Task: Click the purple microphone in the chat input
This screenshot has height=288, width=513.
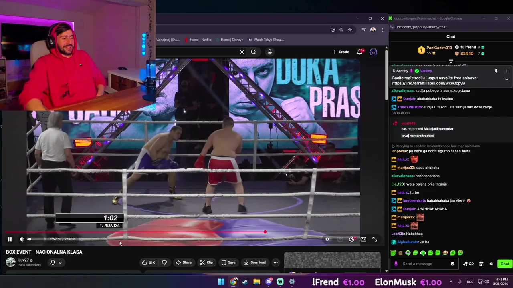Action: (396, 264)
